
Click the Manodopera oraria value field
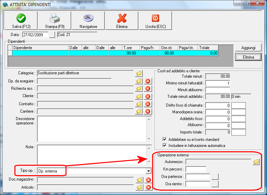218,112
